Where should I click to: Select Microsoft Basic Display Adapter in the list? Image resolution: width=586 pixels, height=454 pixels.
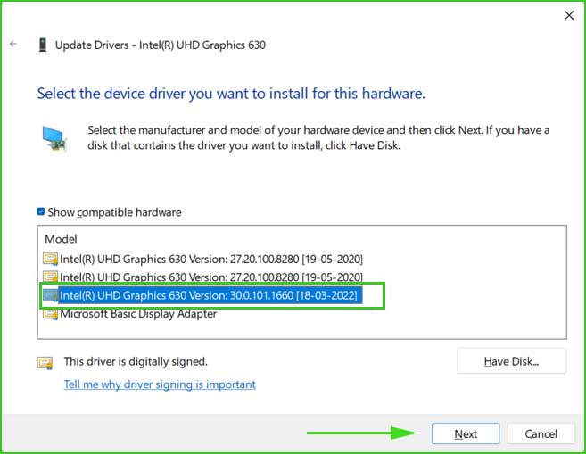[138, 314]
